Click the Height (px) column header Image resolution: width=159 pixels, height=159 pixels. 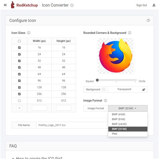point(63,41)
